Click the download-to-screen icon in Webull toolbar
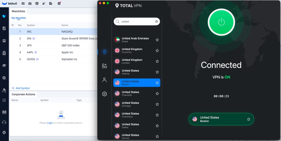This screenshot has width=281, height=141. click(37, 3)
